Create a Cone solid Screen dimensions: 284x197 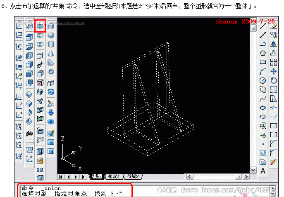pos(51,53)
